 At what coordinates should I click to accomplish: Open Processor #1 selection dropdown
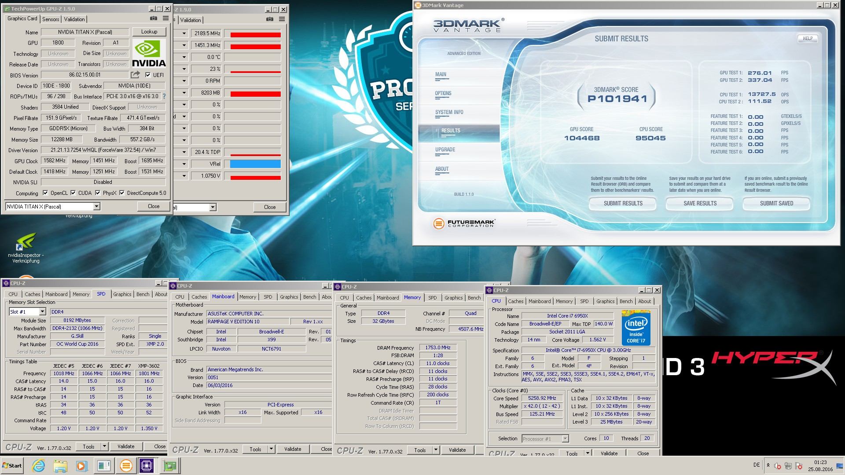tap(565, 438)
